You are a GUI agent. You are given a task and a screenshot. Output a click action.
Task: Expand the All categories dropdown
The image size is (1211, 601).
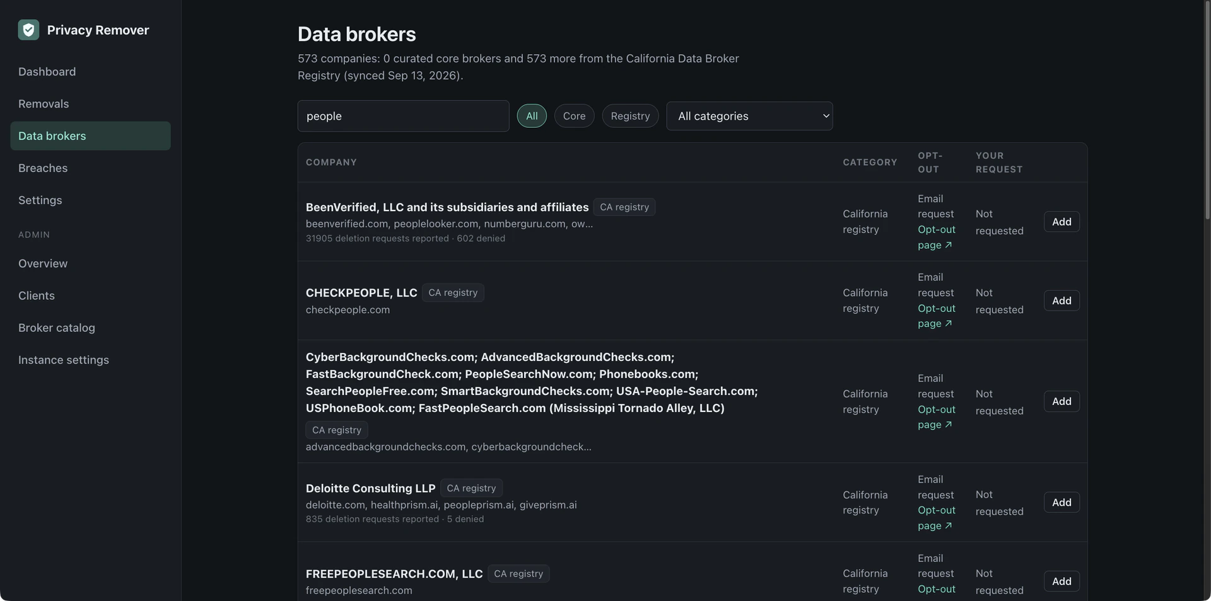pyautogui.click(x=749, y=116)
